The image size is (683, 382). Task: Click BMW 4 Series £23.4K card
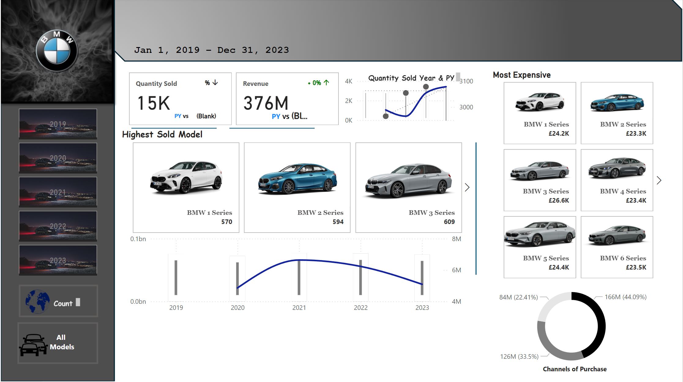[617, 180]
